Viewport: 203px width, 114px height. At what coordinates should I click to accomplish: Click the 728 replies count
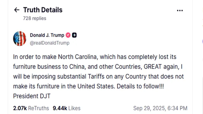pyautogui.click(x=34, y=18)
